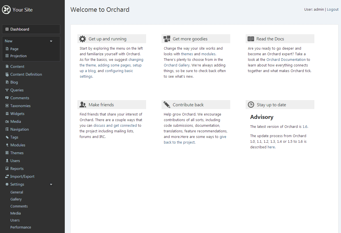341x233 pixels.
Task: Click the Users person icon
Action: click(7, 161)
